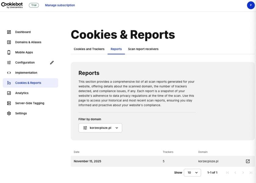Open the Show rows-per-page dropdown
The width and height of the screenshot is (256, 183).
coord(192,172)
